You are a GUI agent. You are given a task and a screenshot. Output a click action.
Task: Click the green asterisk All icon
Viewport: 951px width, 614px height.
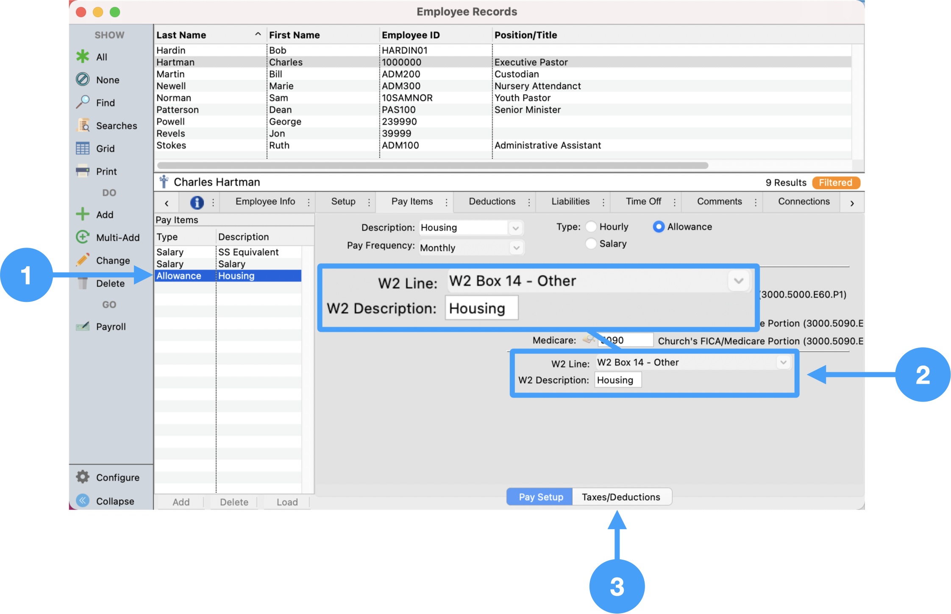(x=83, y=56)
